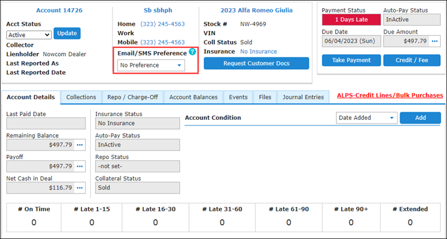447x239 pixels.
Task: Click the Credit / Fee button
Action: 411,61
